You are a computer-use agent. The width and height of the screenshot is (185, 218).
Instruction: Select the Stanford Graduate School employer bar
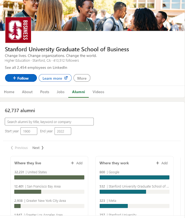[135, 192]
